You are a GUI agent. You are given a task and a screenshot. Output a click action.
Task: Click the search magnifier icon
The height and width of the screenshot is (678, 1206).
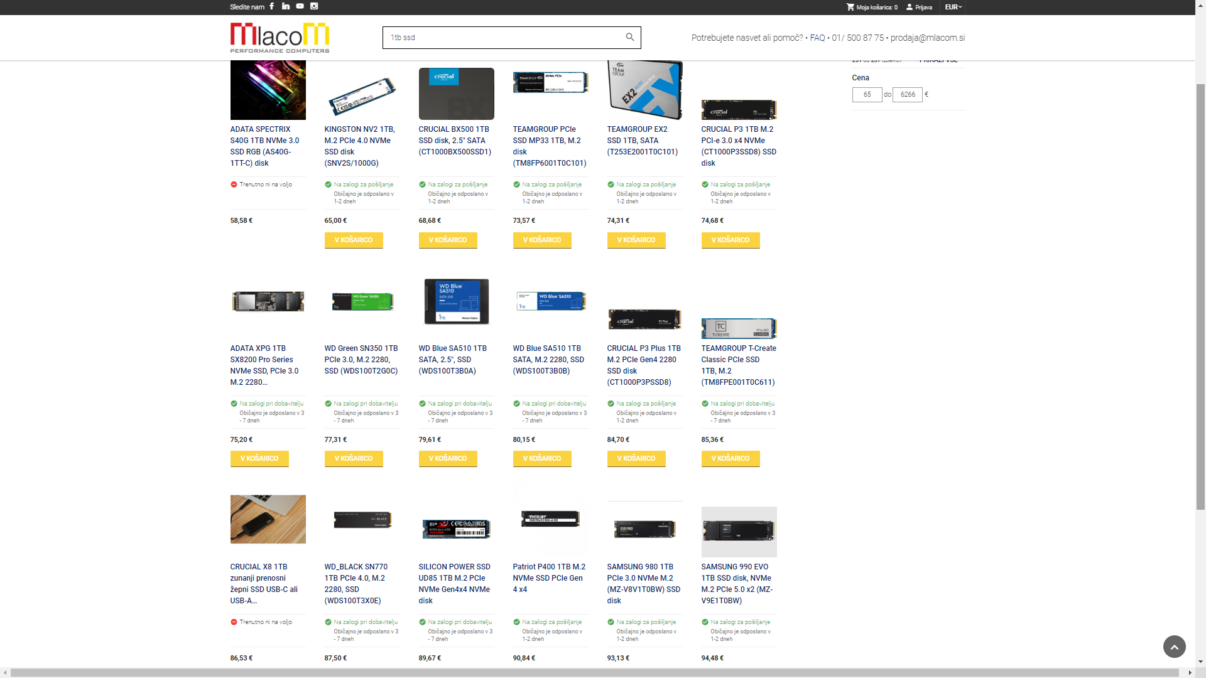pos(629,38)
